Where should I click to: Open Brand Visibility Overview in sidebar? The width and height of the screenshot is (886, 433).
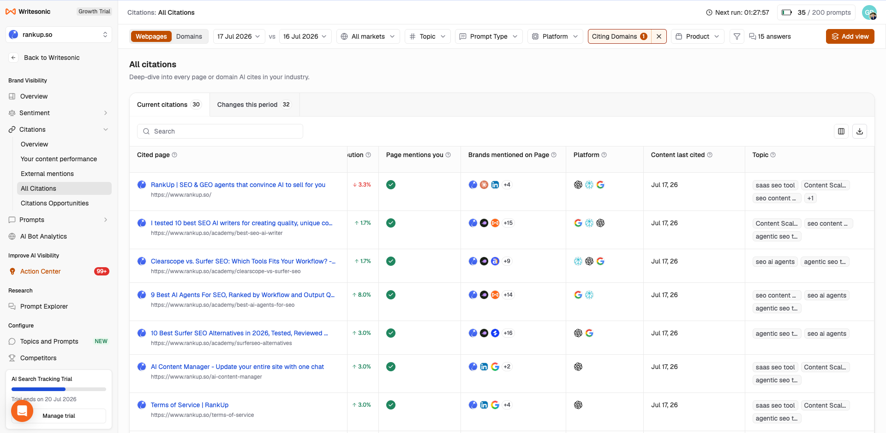pos(34,96)
